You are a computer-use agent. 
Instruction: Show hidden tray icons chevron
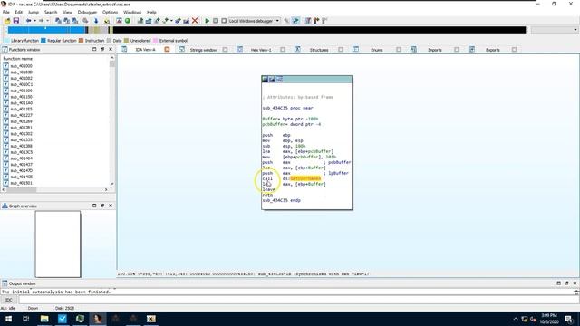click(x=516, y=319)
